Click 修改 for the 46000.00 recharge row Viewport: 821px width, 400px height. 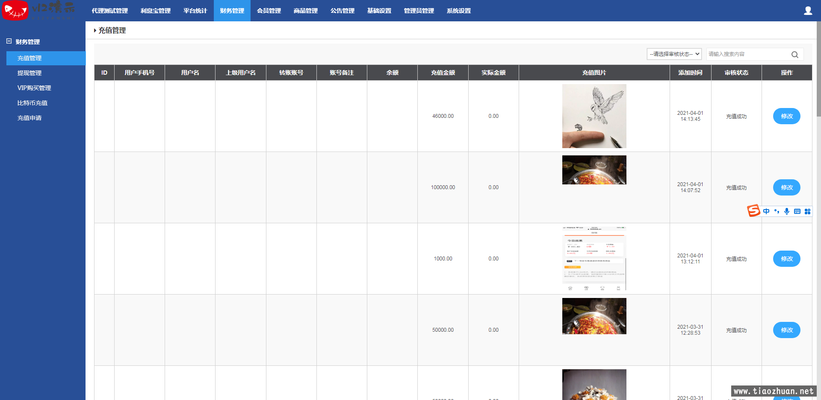pyautogui.click(x=787, y=116)
